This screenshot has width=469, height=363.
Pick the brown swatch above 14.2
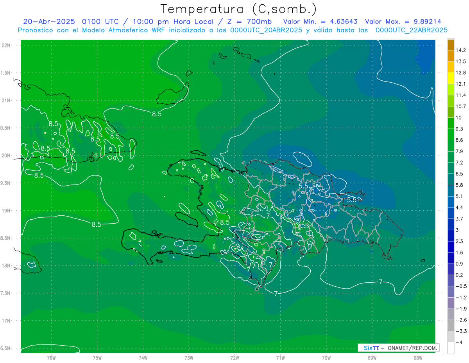click(451, 45)
